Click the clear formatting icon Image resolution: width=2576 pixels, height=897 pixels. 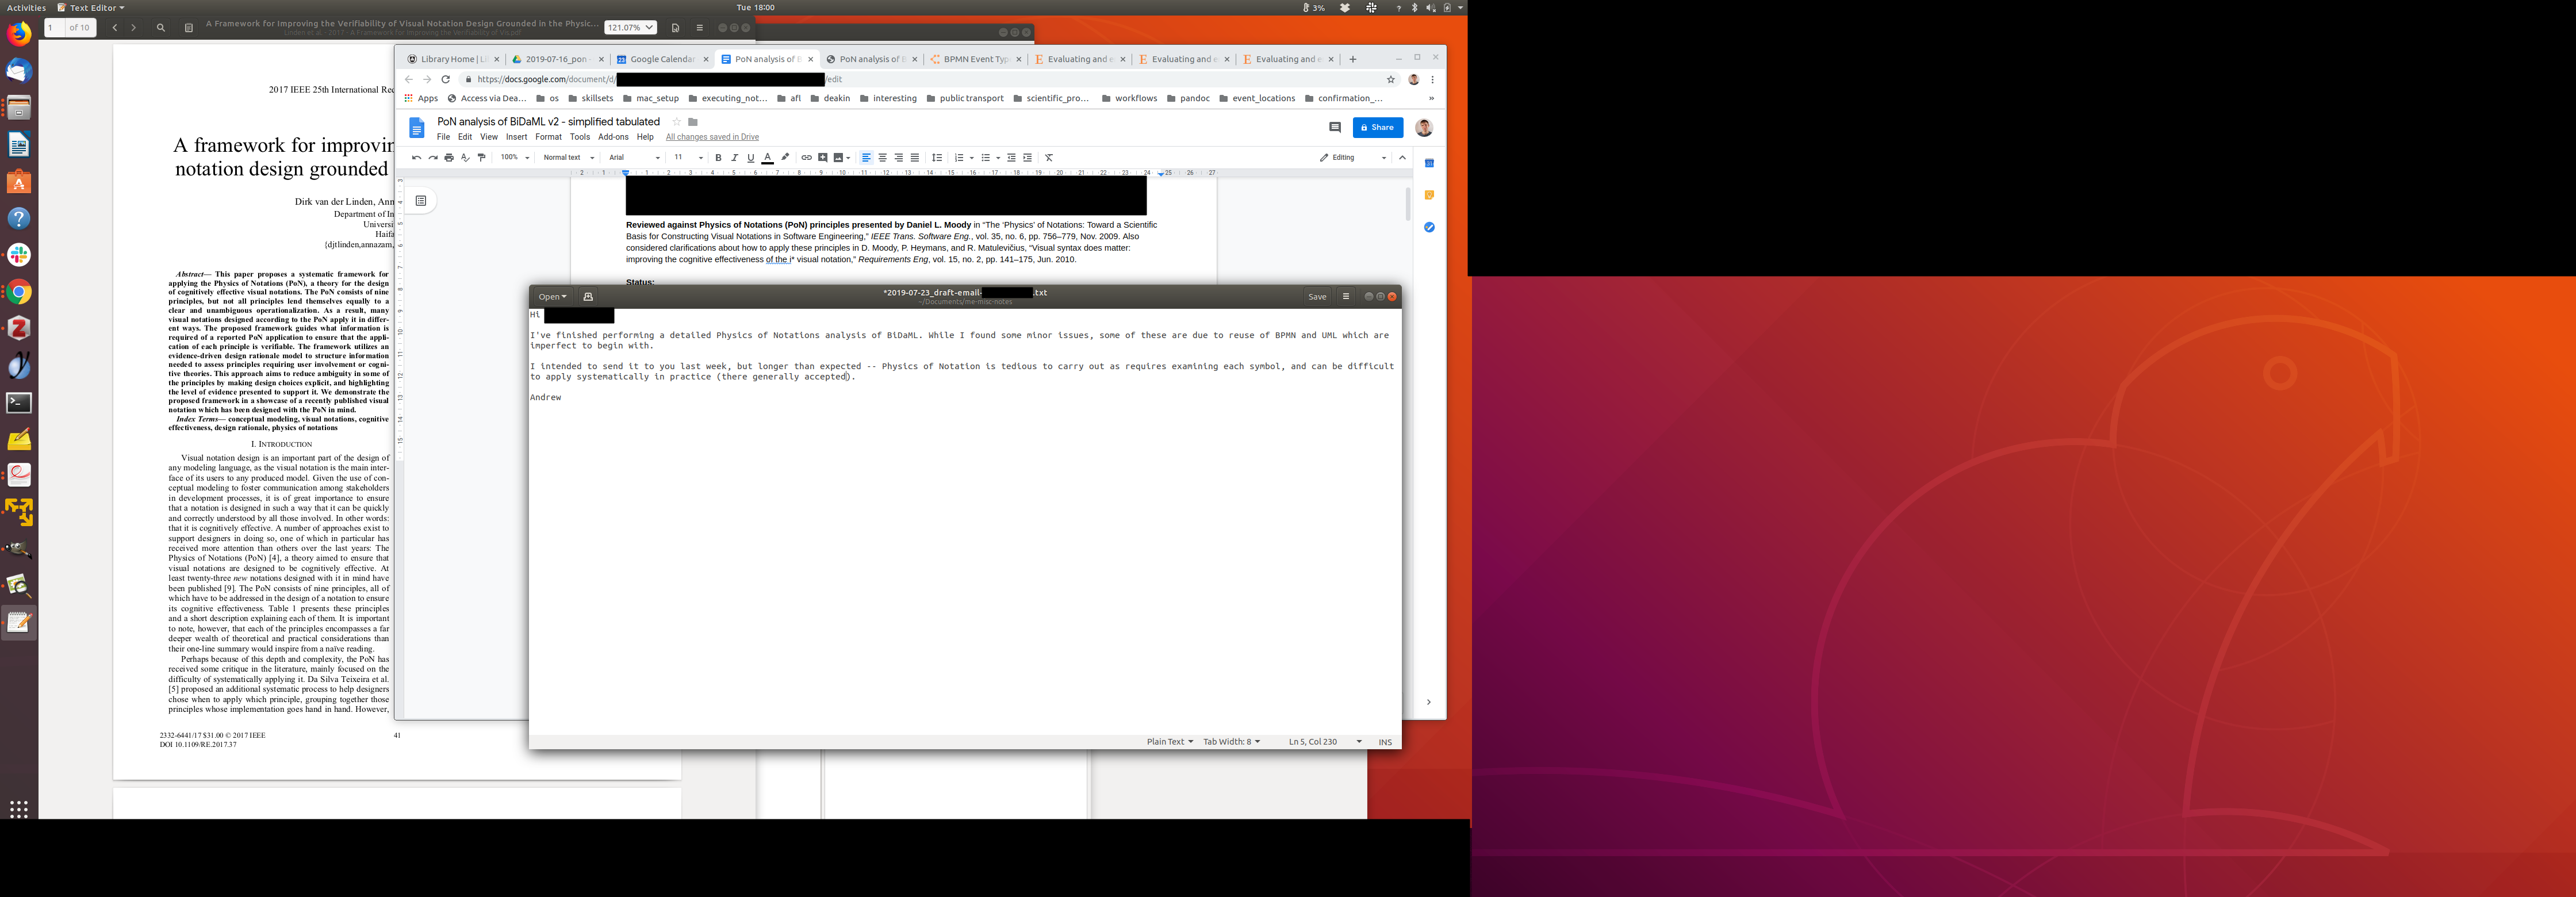(x=1049, y=158)
